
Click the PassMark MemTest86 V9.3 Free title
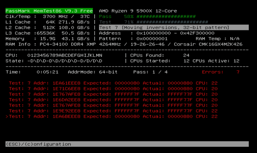(49, 11)
